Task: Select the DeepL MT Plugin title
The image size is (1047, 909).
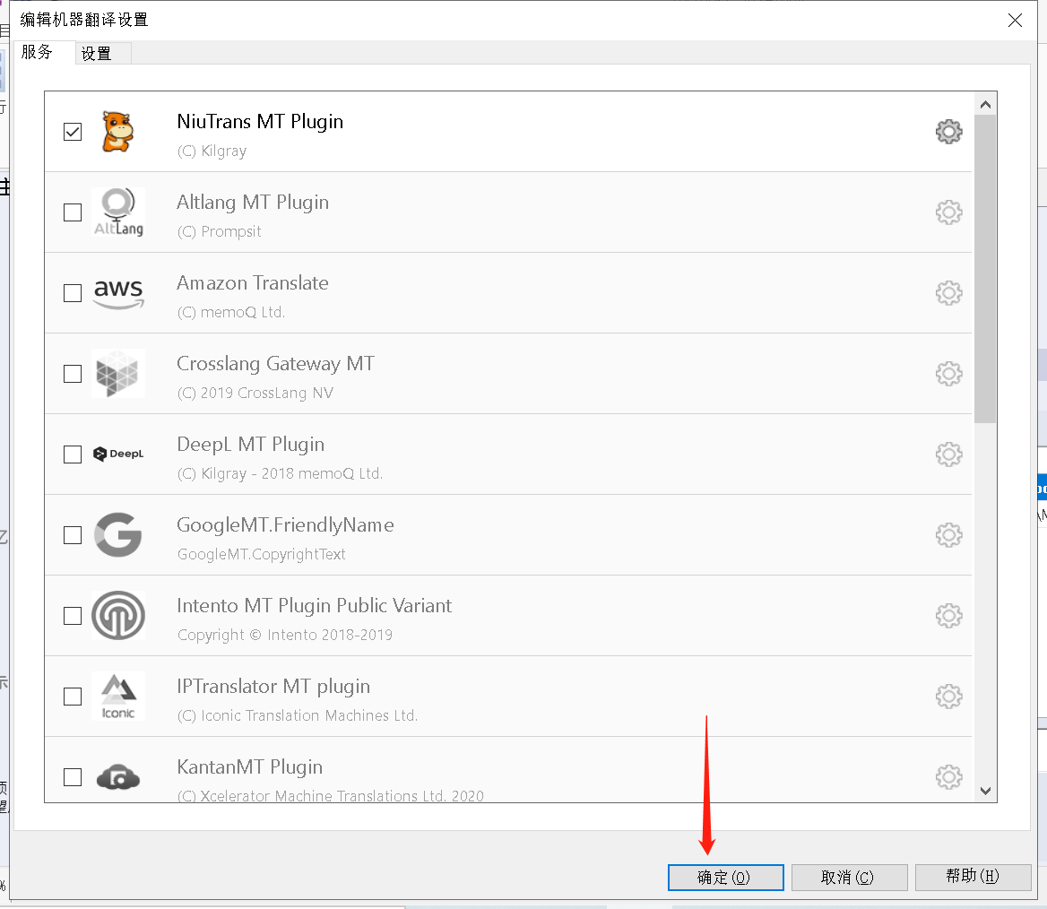Action: pyautogui.click(x=250, y=445)
